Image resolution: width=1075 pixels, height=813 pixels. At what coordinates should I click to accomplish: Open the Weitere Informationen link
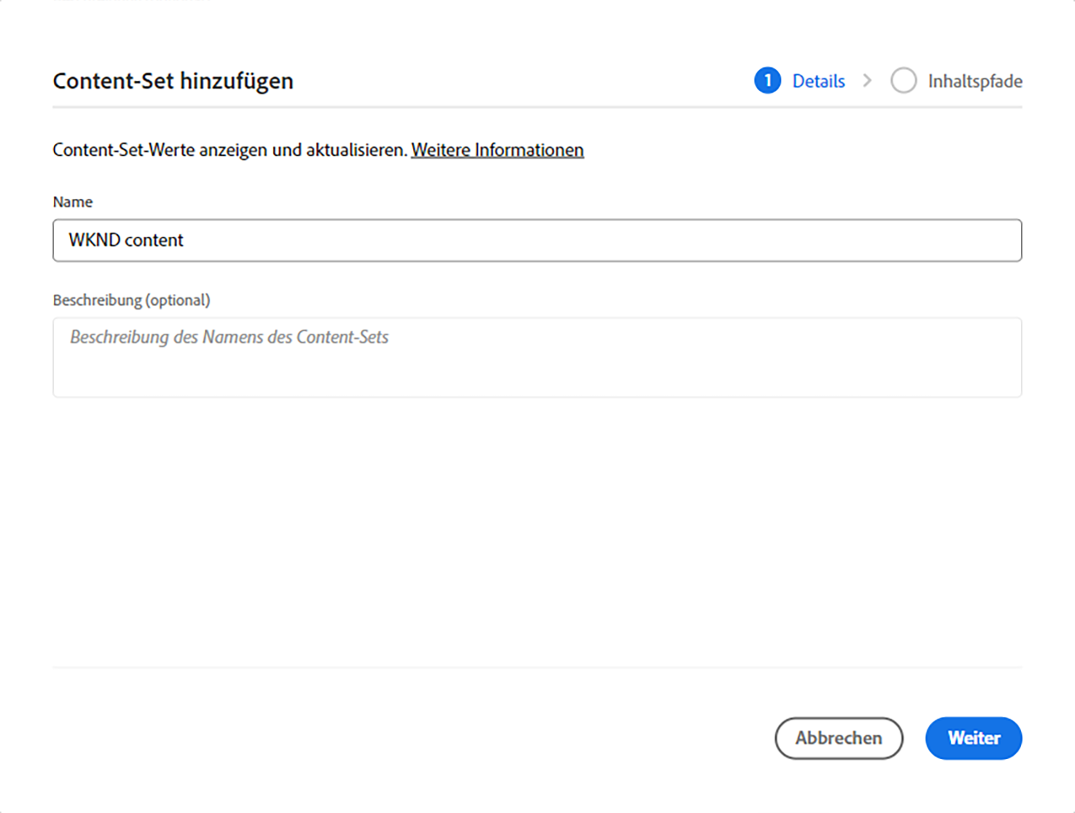point(497,149)
